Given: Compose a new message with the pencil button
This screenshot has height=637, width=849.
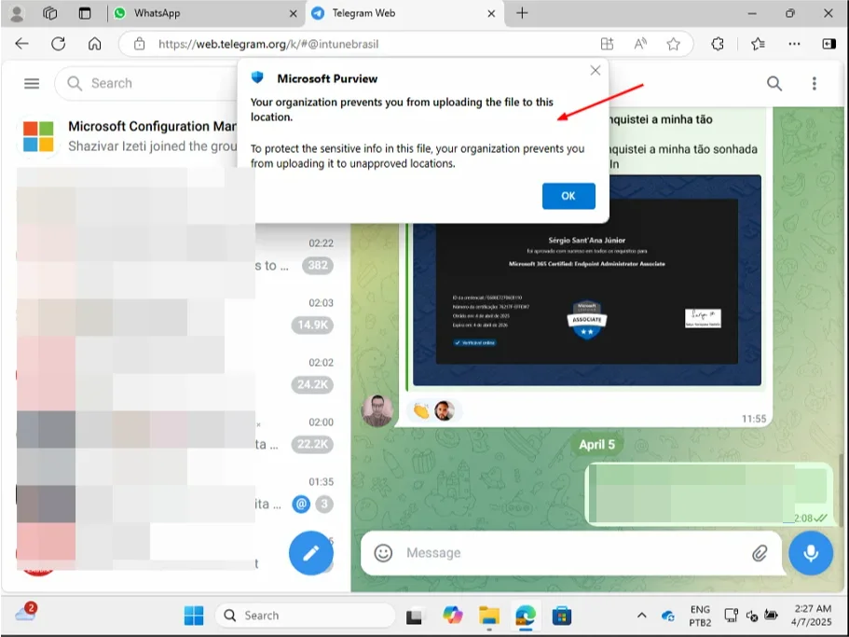Looking at the screenshot, I should tap(310, 552).
